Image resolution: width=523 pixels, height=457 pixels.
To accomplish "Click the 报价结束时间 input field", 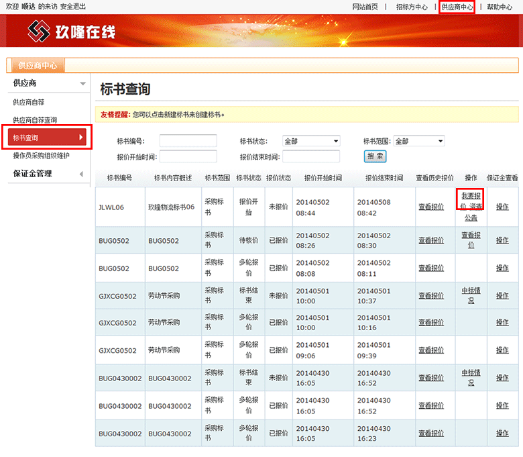I will coord(310,156).
